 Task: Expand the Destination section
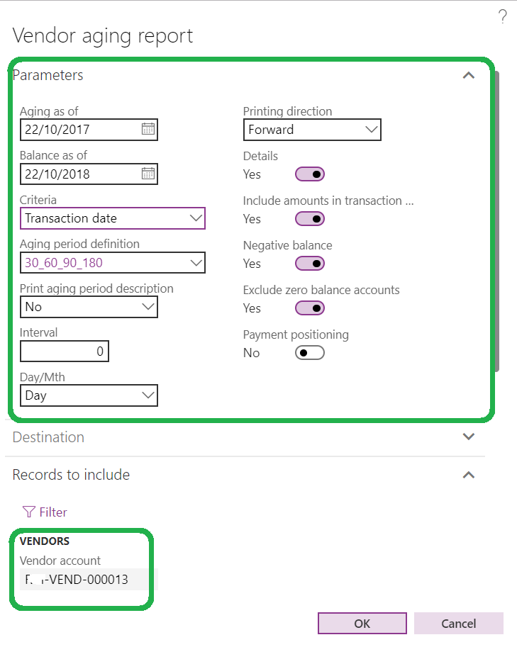click(x=468, y=437)
